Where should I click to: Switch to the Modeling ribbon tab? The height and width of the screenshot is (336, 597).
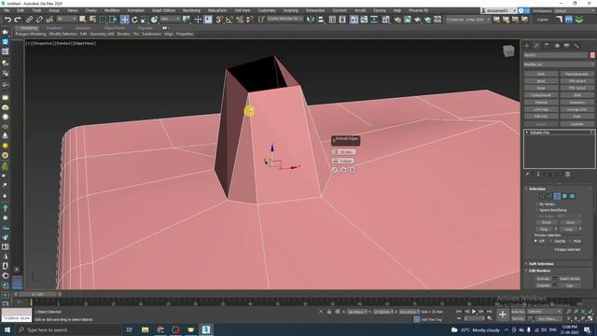point(29,28)
